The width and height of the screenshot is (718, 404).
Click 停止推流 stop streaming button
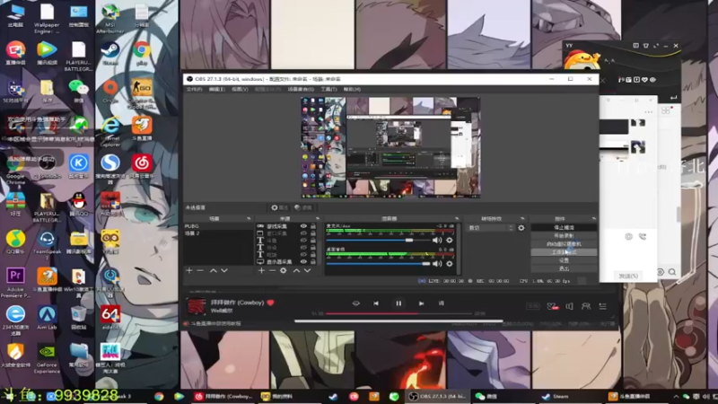point(564,227)
